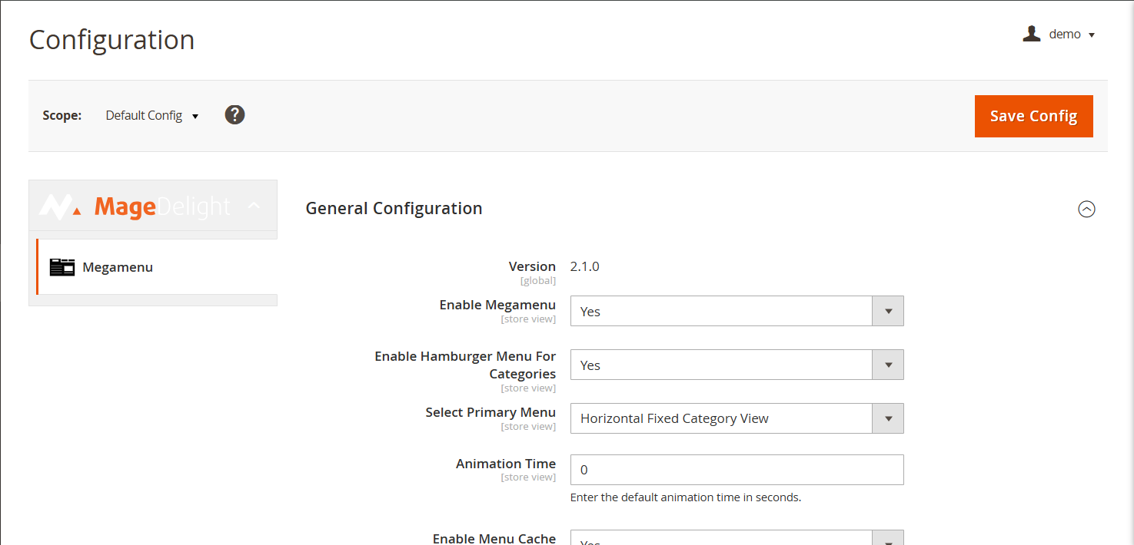Click the help question mark icon

click(x=234, y=115)
